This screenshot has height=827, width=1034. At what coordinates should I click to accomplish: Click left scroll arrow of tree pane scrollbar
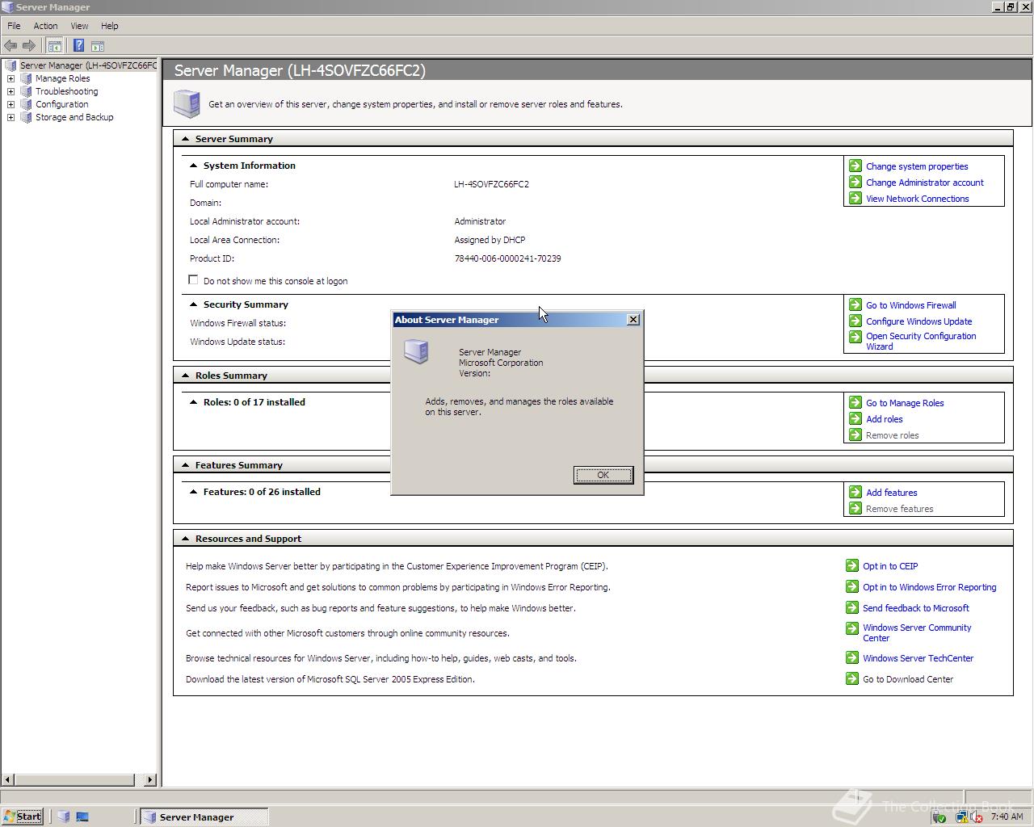(8, 780)
